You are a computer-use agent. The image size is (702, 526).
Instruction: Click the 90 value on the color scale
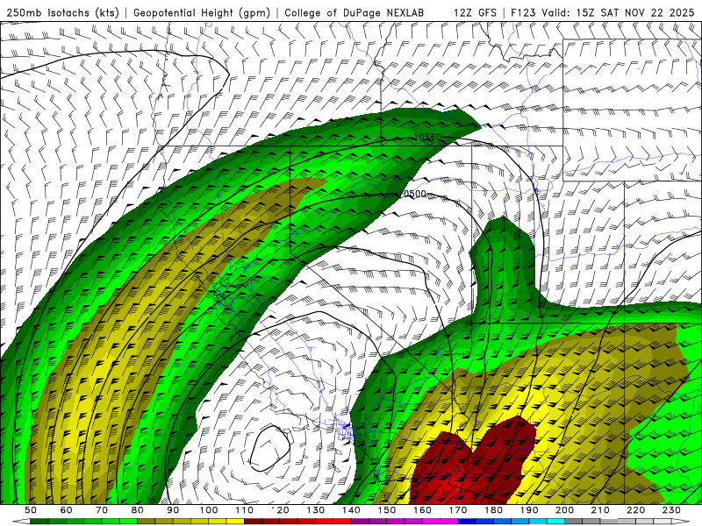(173, 510)
